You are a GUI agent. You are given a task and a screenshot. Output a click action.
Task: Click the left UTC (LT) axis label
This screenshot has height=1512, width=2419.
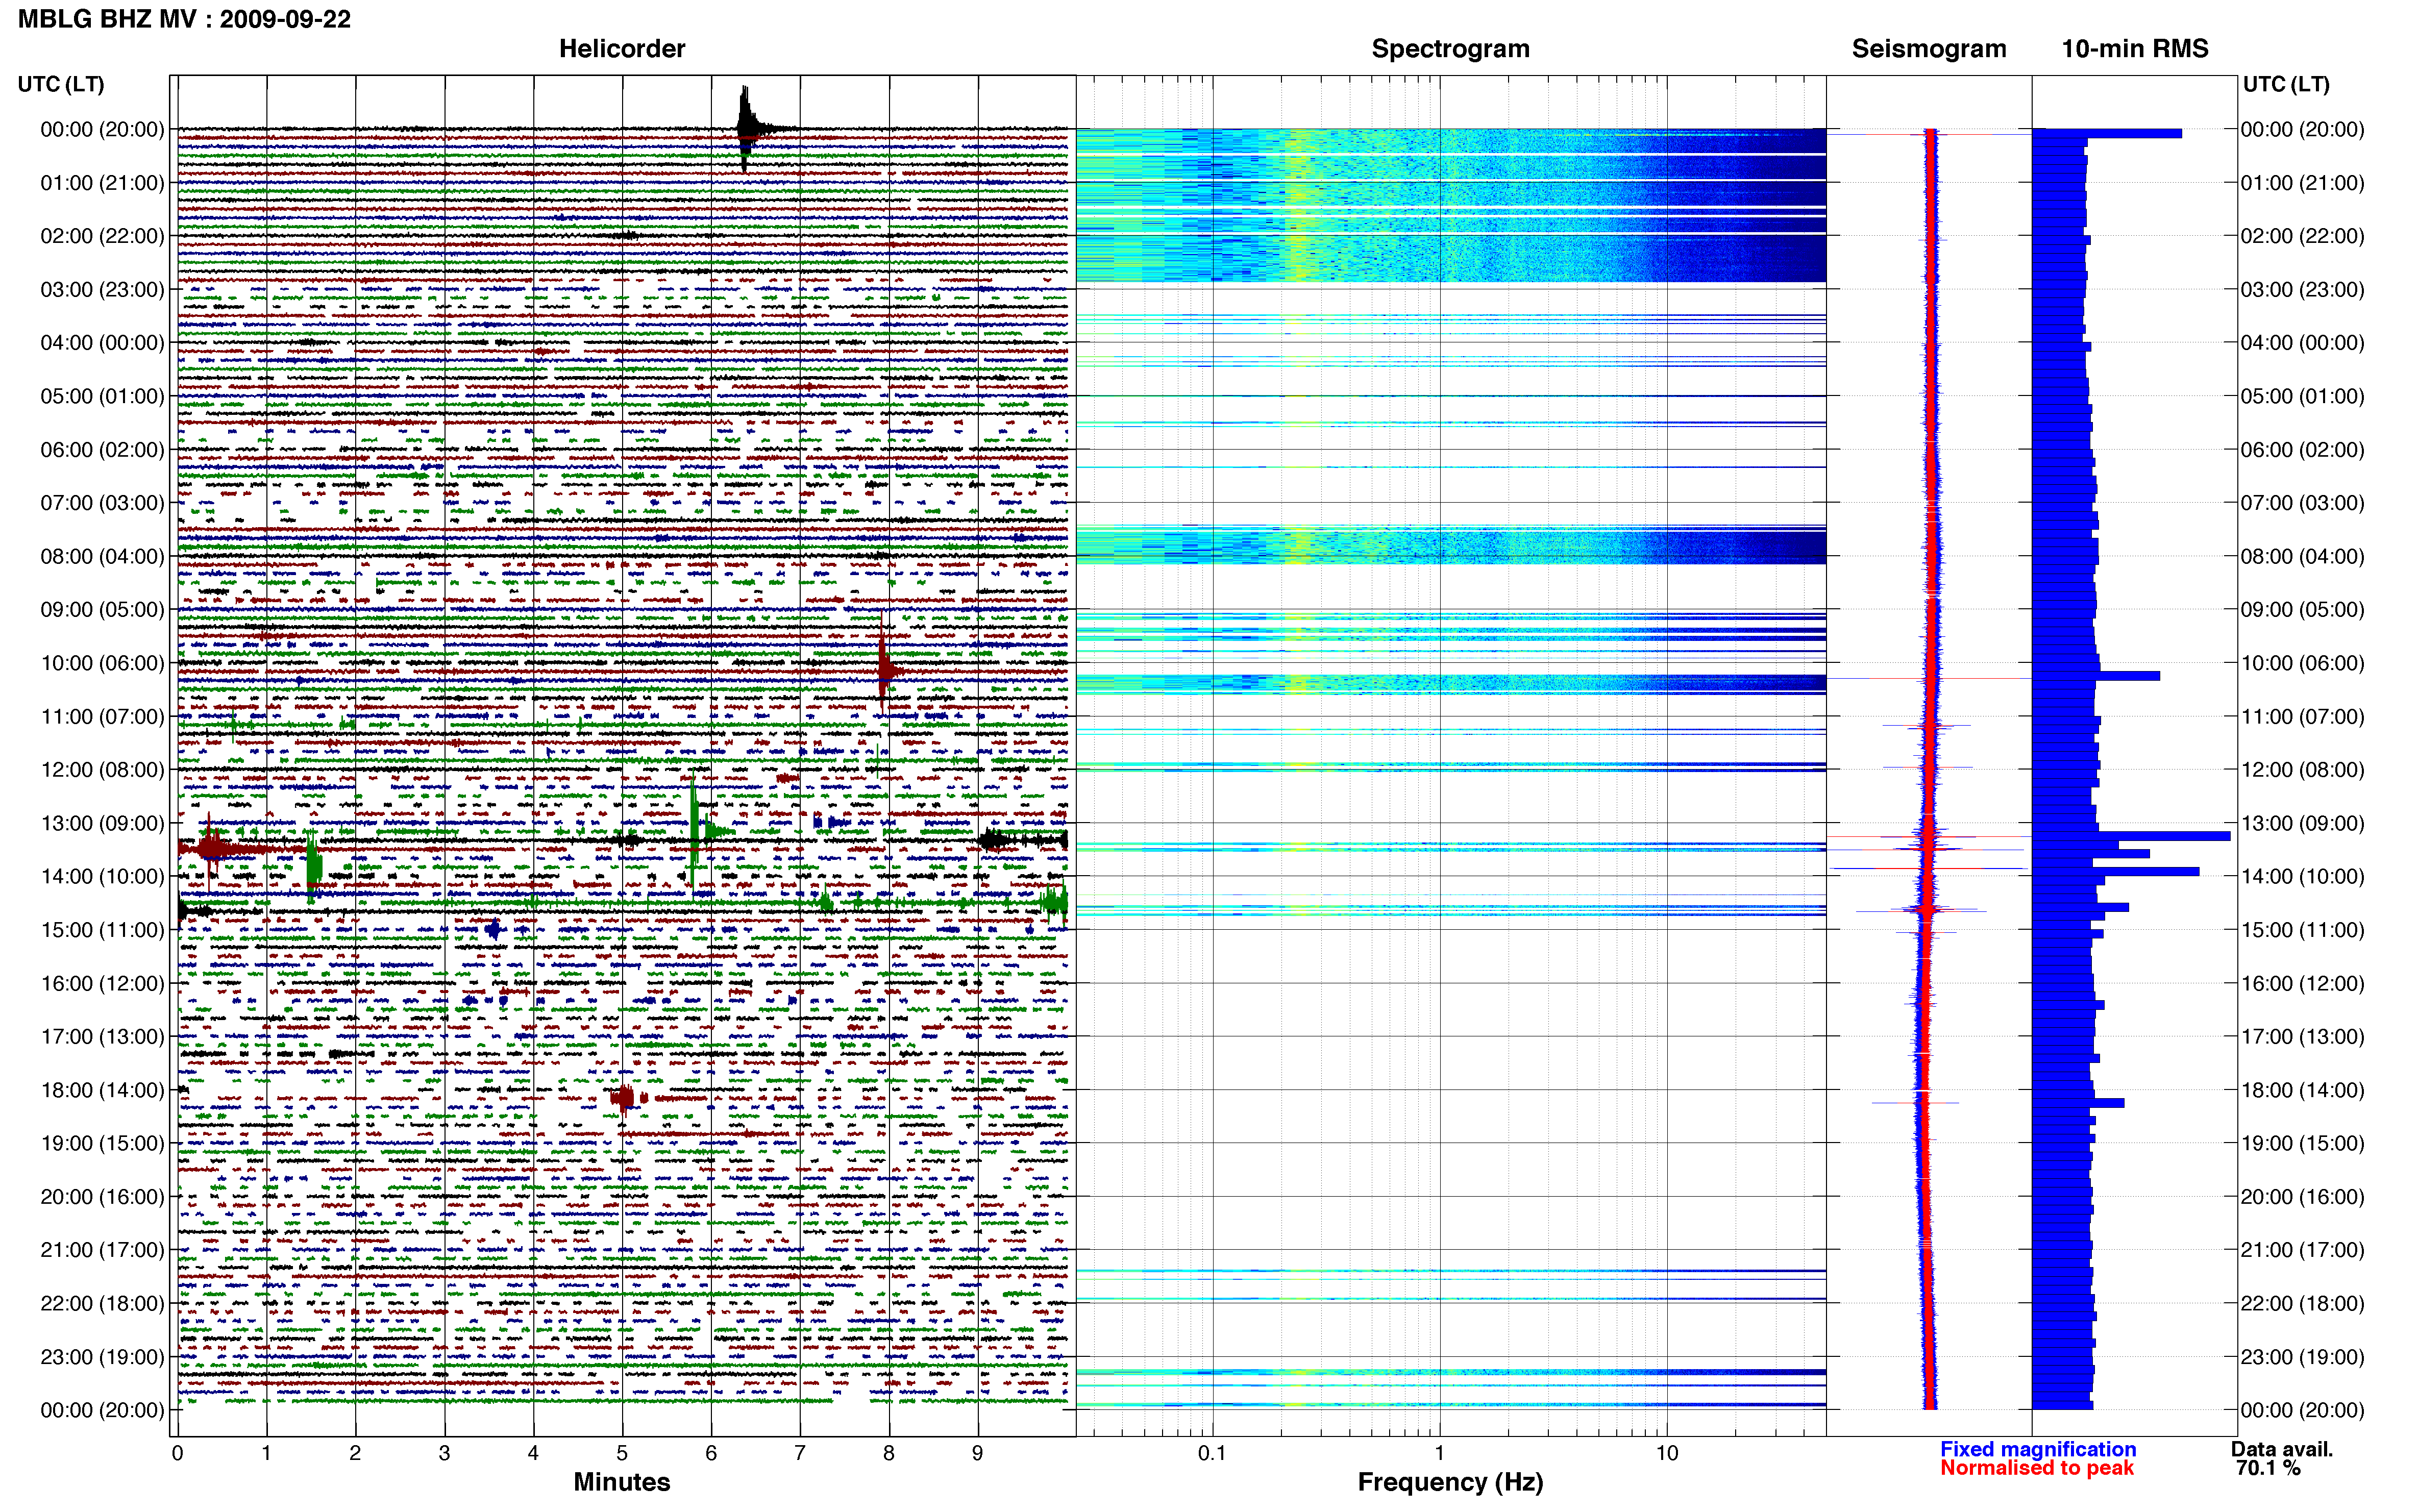pos(61,84)
